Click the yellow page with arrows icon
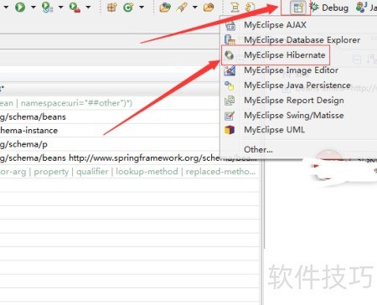Viewport: 377px width, 305px height. tap(250, 7)
